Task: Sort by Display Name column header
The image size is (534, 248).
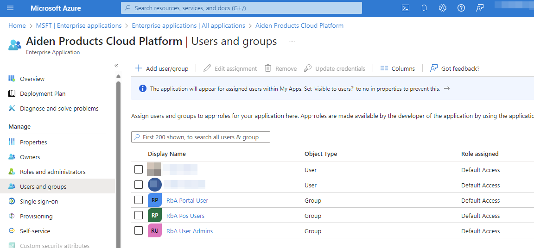Action: click(167, 154)
